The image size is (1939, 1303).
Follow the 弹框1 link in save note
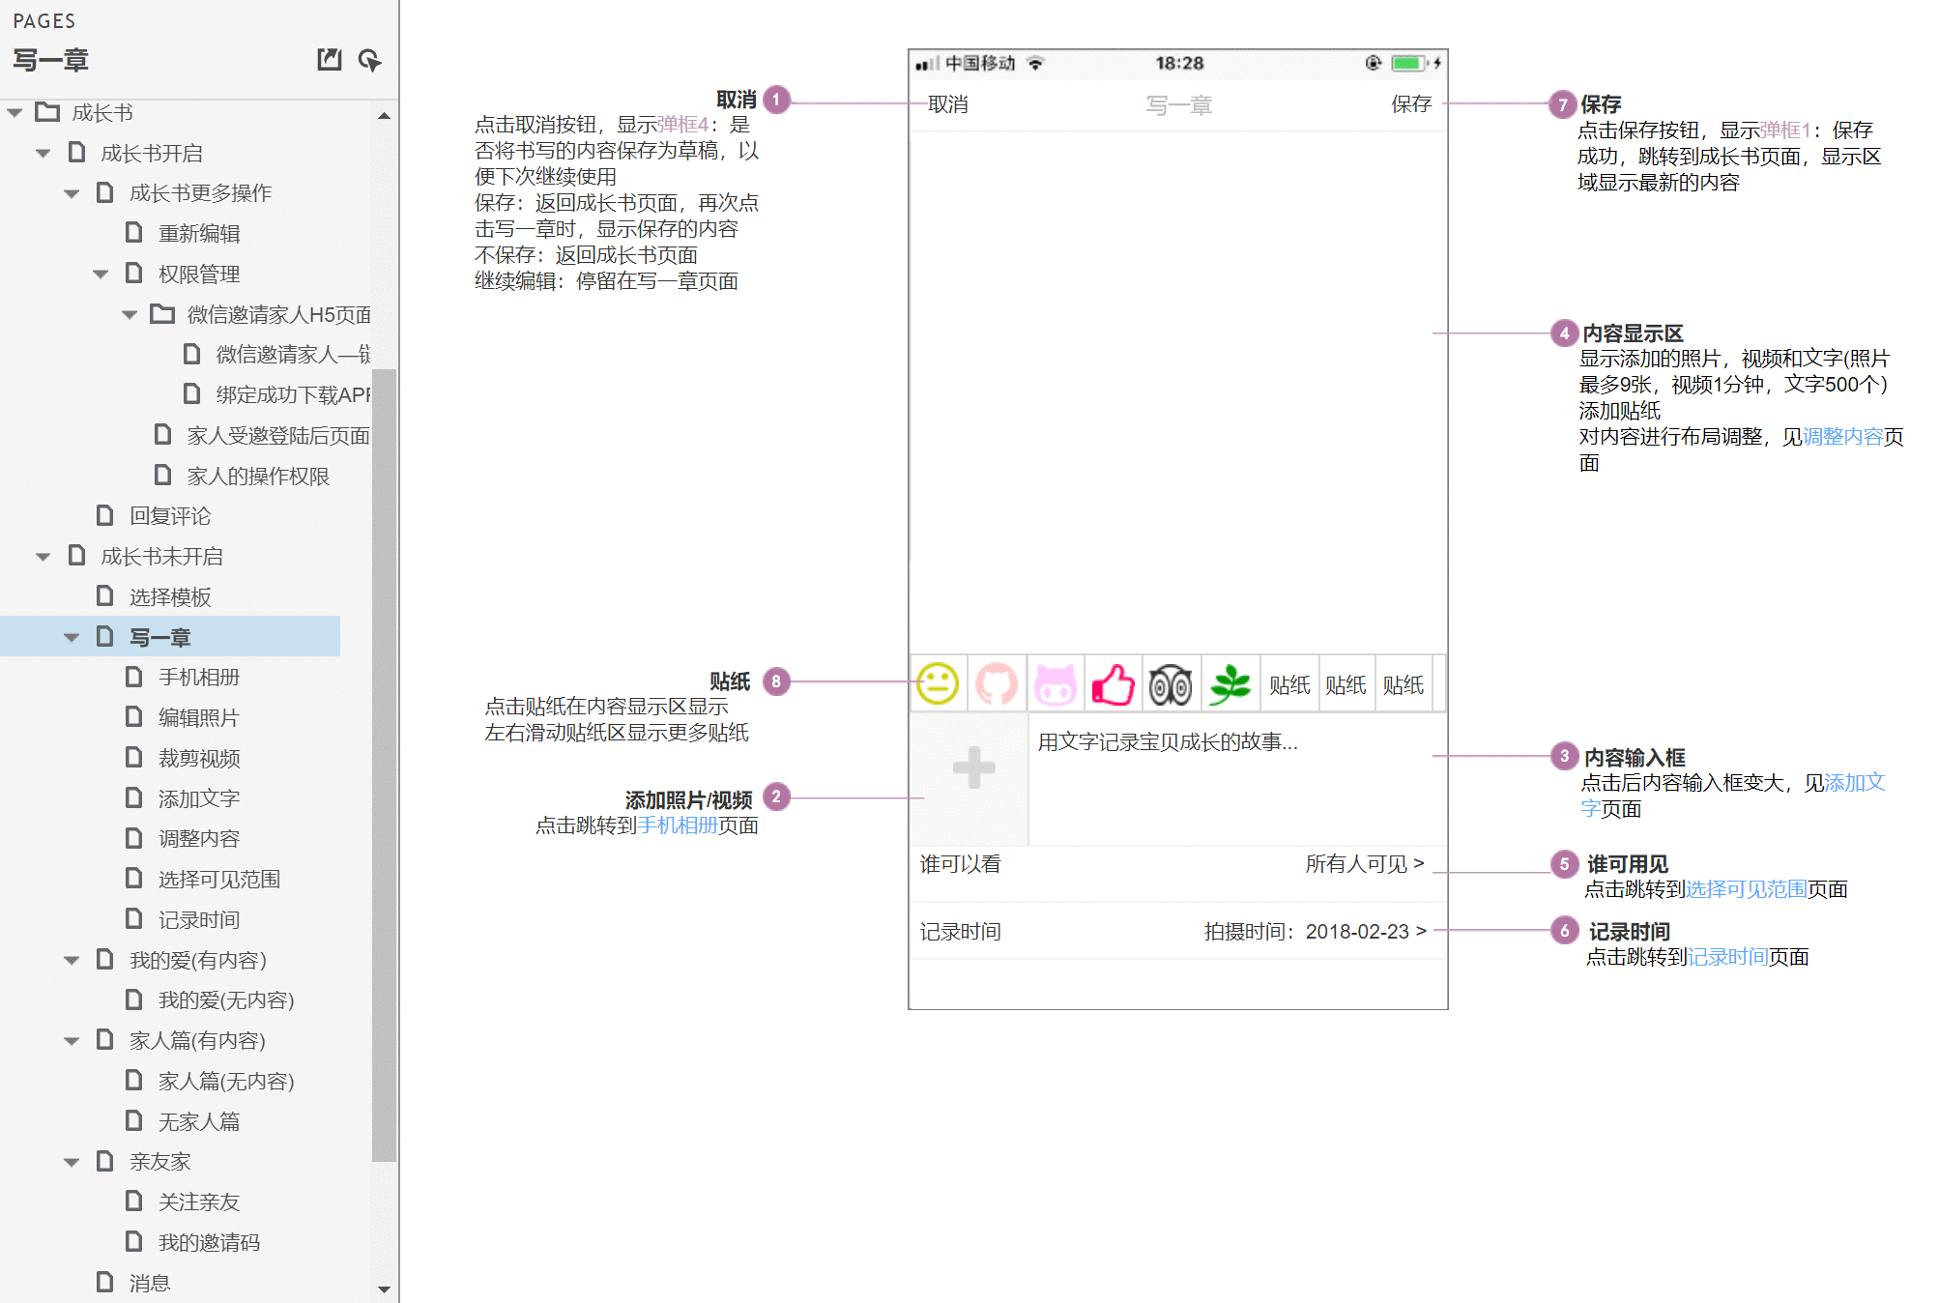pyautogui.click(x=1786, y=130)
